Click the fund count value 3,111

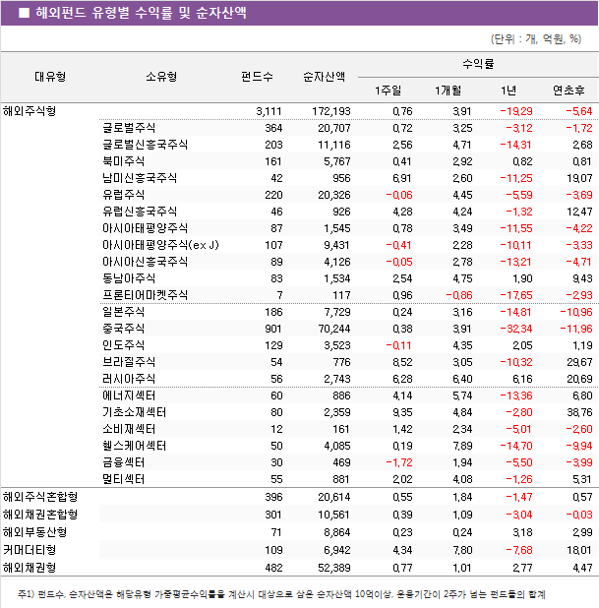tap(269, 112)
